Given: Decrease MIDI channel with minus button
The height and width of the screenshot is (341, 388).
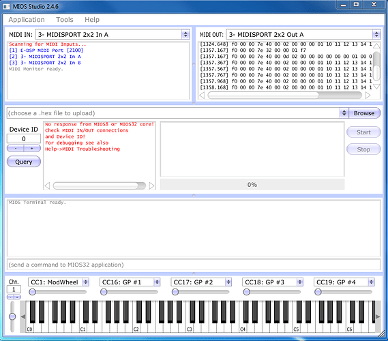Looking at the screenshot, I should click(x=10, y=297).
